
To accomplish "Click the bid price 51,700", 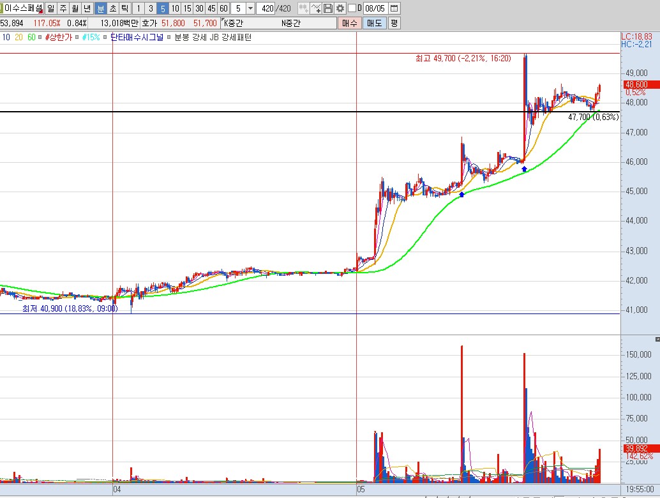I will 205,23.
